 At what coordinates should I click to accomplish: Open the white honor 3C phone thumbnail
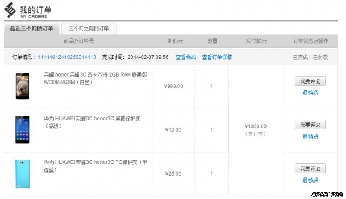[22, 86]
